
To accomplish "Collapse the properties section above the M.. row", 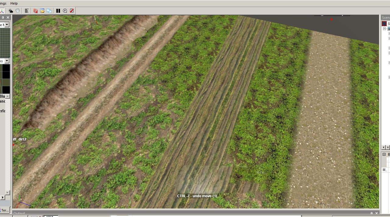I will pos(384,154).
